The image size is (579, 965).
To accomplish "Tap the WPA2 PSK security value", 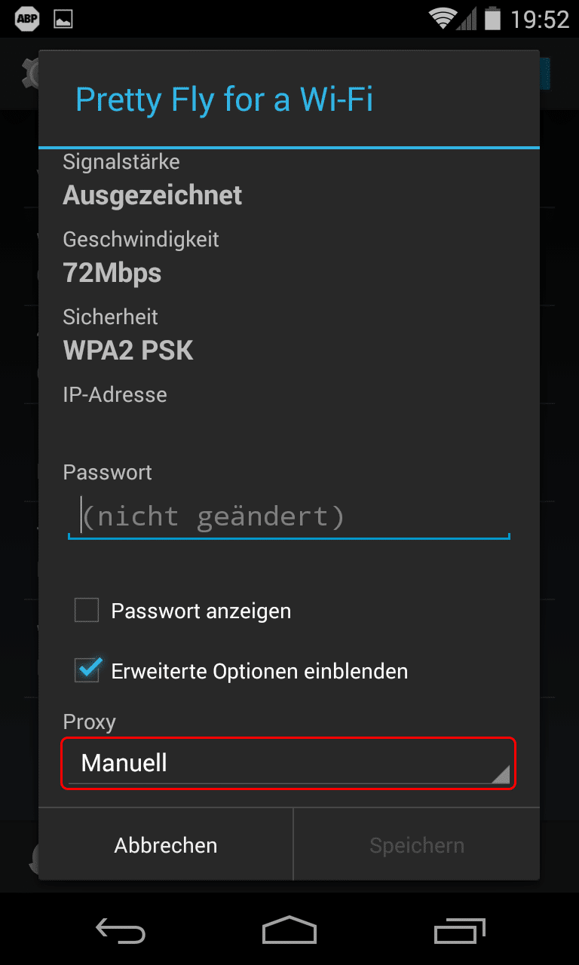I will 128,351.
